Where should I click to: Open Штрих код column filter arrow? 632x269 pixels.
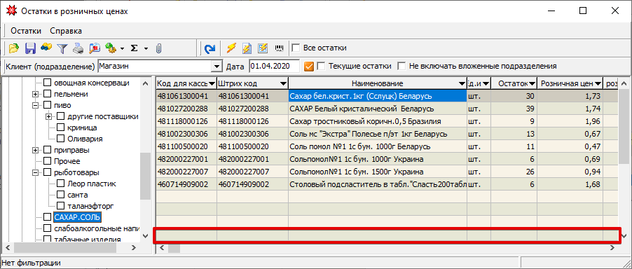283,84
